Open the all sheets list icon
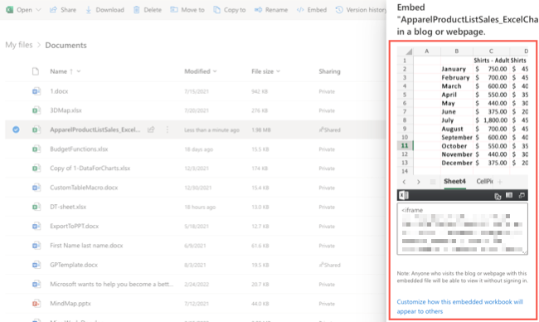Screen dimensions: 539x322 tap(433, 182)
